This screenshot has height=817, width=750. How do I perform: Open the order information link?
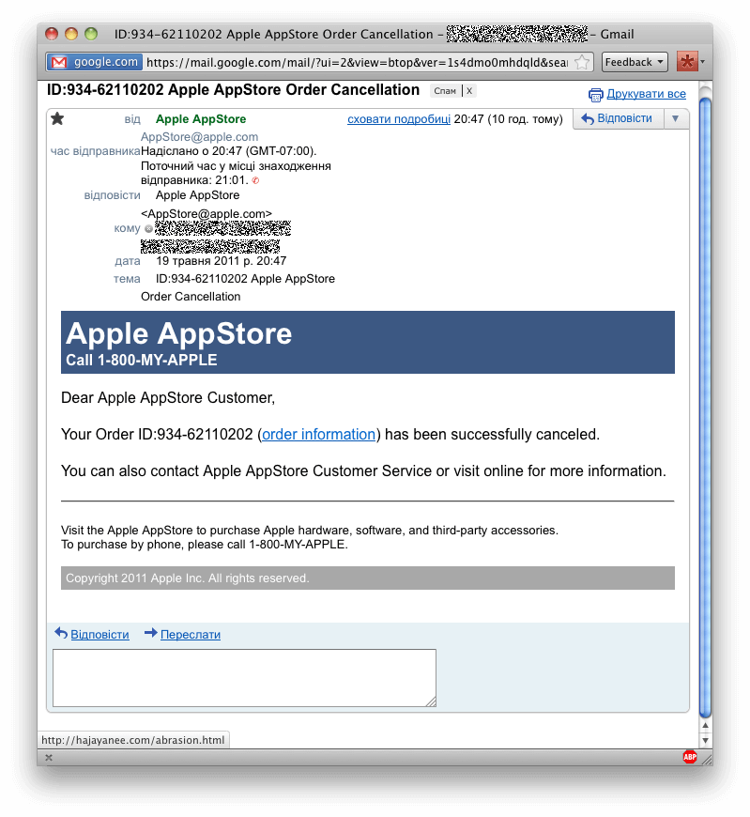(x=318, y=434)
